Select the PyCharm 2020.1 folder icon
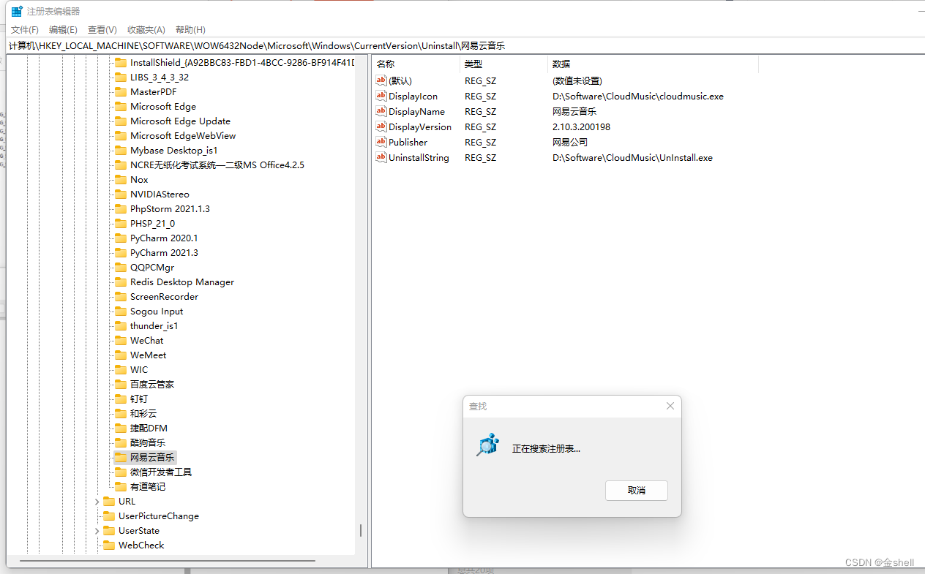The height and width of the screenshot is (574, 925). coord(121,238)
